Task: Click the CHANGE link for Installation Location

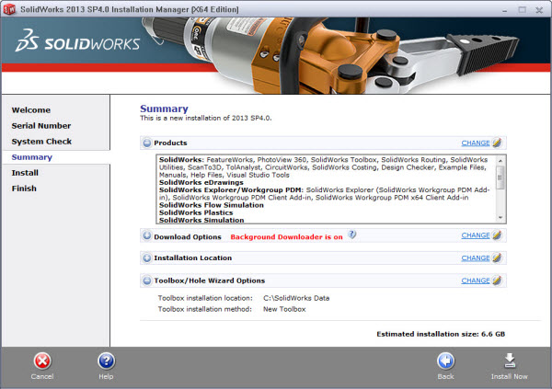Action: 475,258
